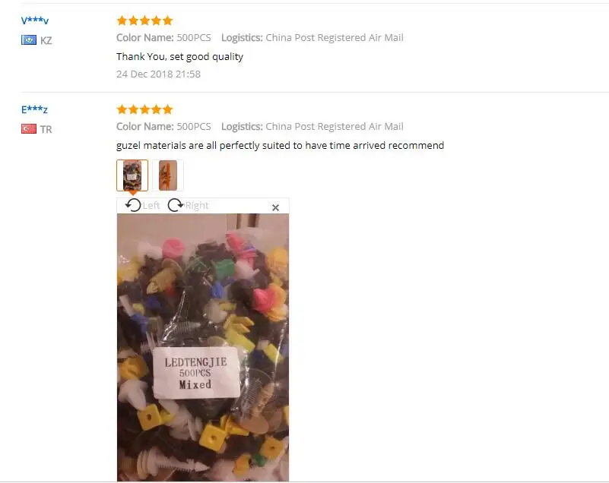Screen dimensions: 609x483
Task: Click the TR country code
Action: point(46,129)
